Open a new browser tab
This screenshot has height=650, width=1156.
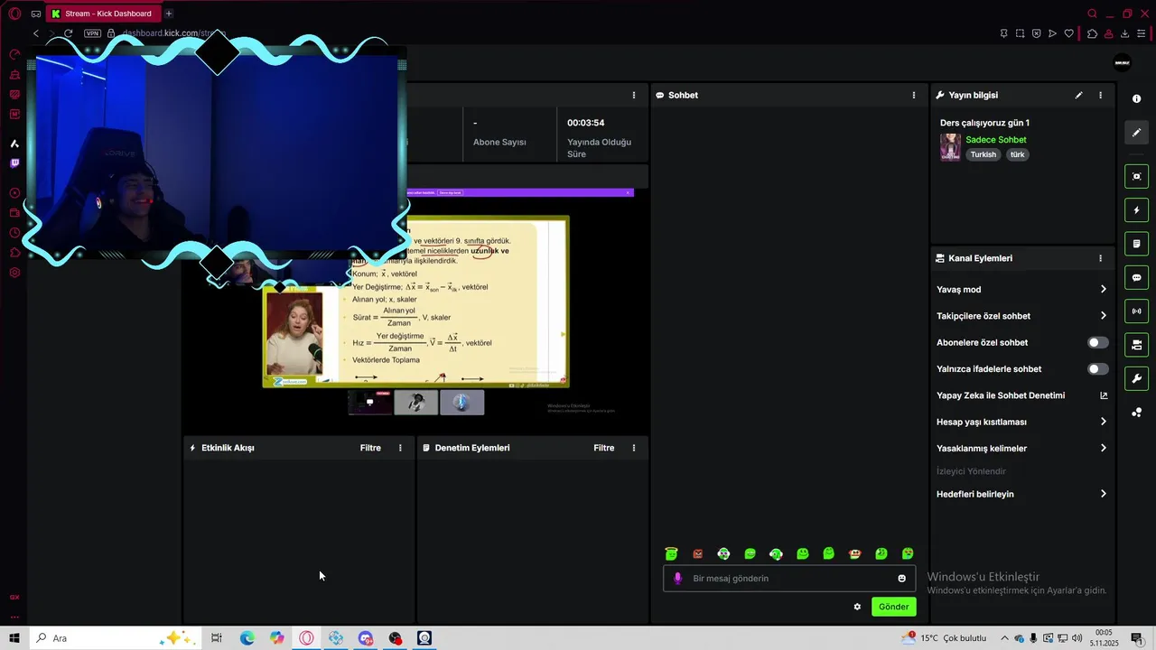click(x=168, y=14)
